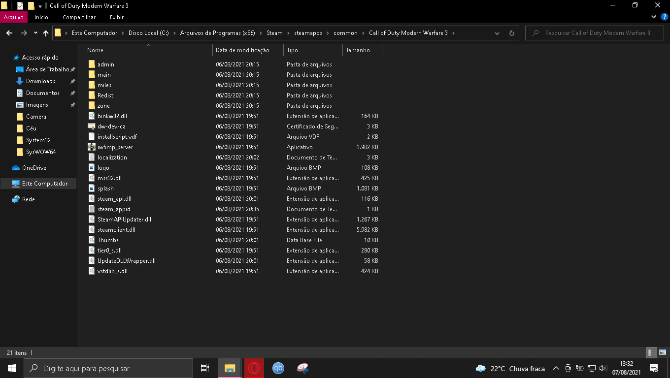This screenshot has width=670, height=378.
Task: Select Este Computador in navigation pane
Action: [x=38, y=184]
